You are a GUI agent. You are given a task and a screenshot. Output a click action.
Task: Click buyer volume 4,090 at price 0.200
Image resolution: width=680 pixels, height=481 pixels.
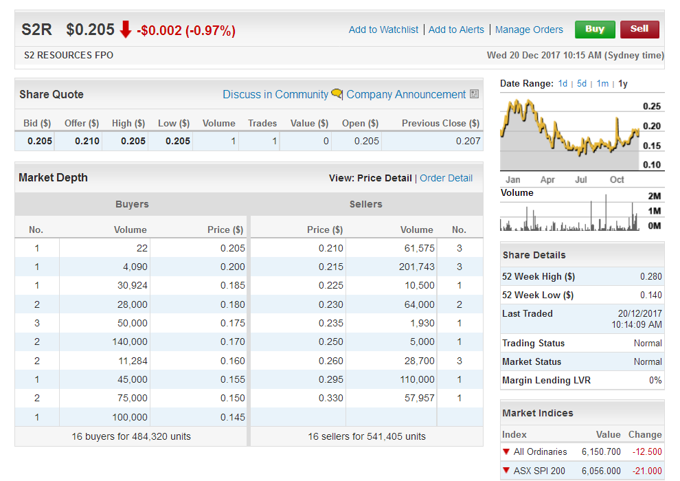135,267
